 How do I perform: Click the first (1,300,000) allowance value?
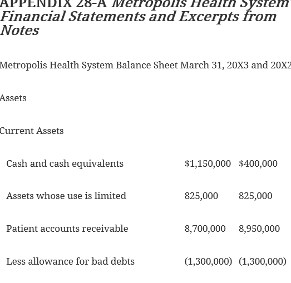tap(209, 262)
